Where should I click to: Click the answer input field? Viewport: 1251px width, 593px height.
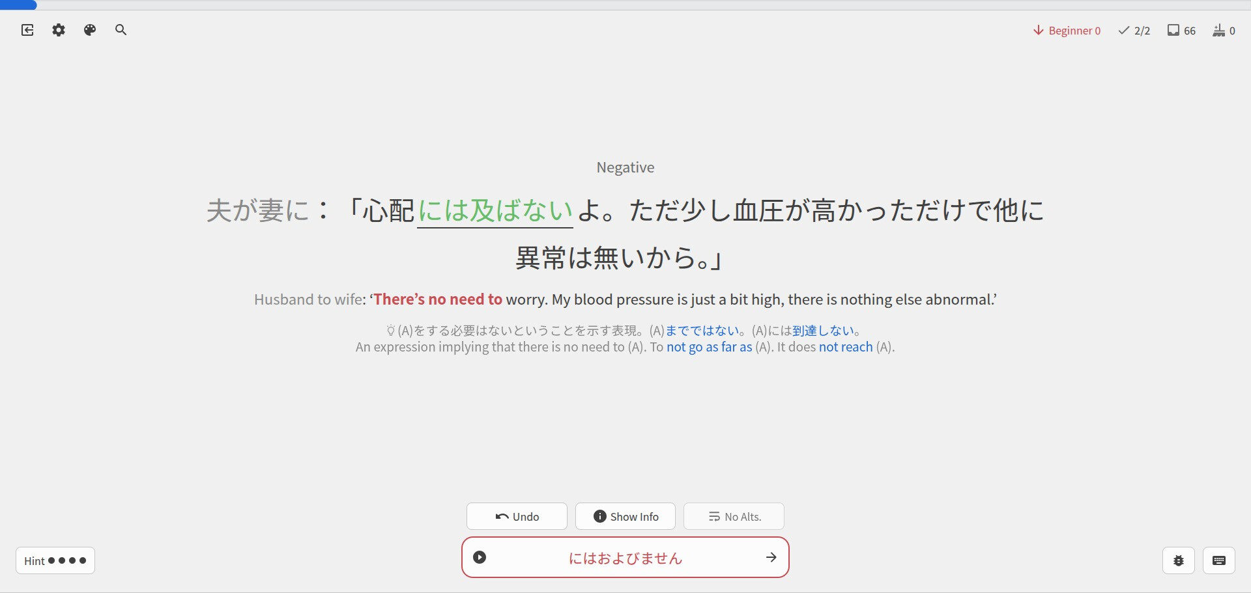point(625,558)
